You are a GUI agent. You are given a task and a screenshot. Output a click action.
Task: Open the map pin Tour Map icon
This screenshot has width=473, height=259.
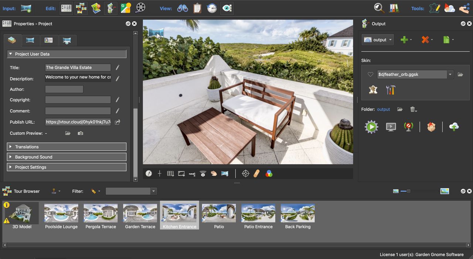(x=96, y=8)
